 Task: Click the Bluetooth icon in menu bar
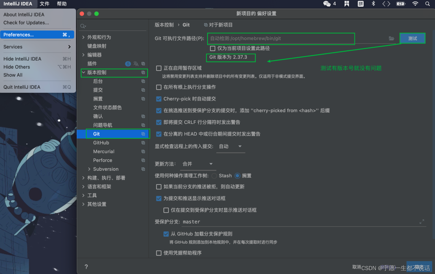click(x=373, y=4)
